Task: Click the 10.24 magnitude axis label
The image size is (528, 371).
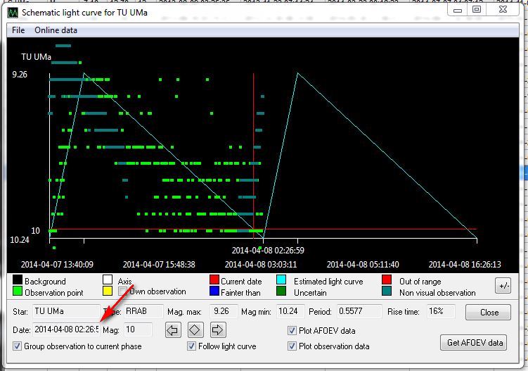Action: 20,240
